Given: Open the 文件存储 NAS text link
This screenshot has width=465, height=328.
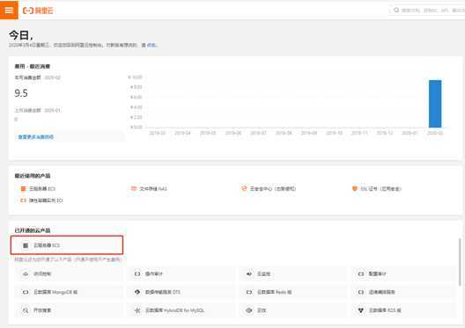Looking at the screenshot, I should click(x=153, y=188).
